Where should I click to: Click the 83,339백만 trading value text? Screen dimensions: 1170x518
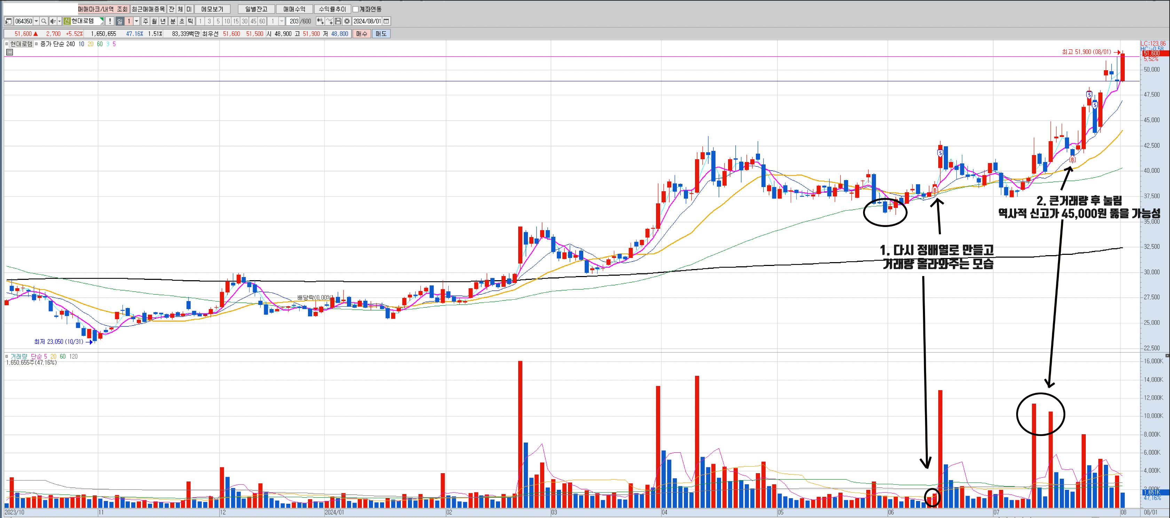(x=186, y=34)
